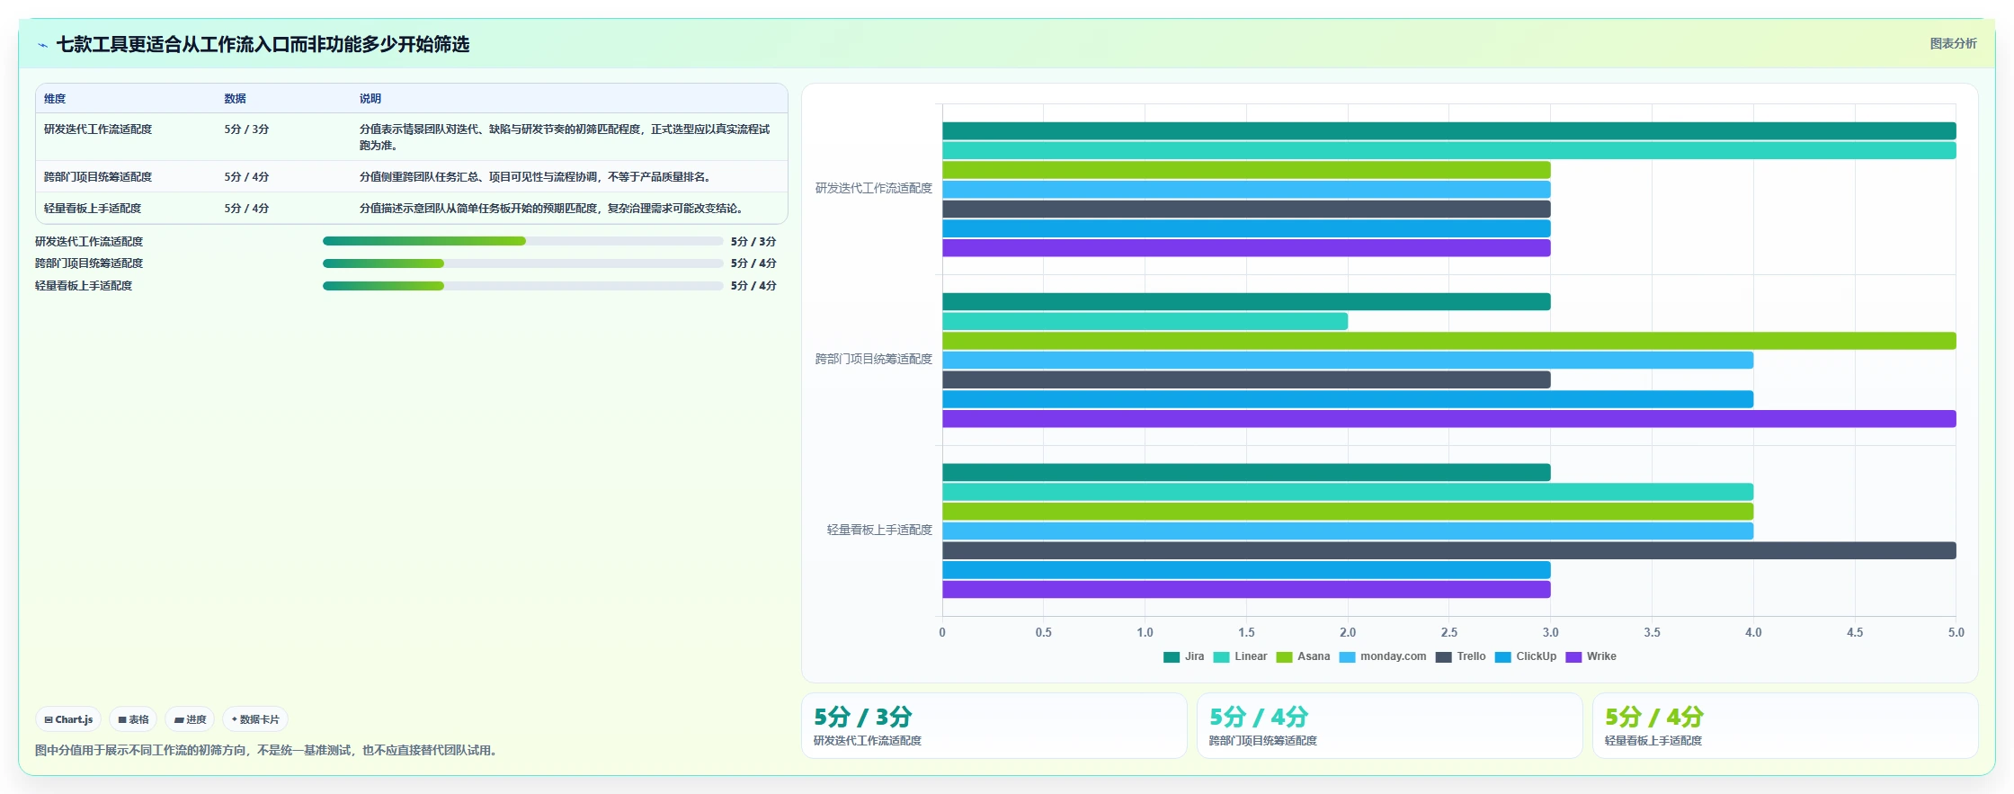The width and height of the screenshot is (2014, 794).
Task: Click the Wrike bar in the 研发迭代工作流适配度 group
Action: point(1246,248)
